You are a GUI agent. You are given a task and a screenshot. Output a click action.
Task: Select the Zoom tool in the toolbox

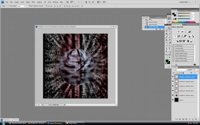[170, 57]
